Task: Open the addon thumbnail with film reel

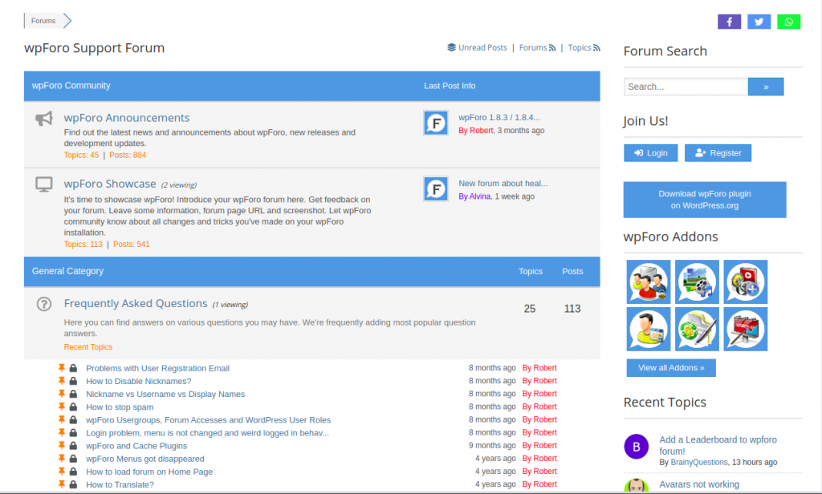Action: point(697,281)
